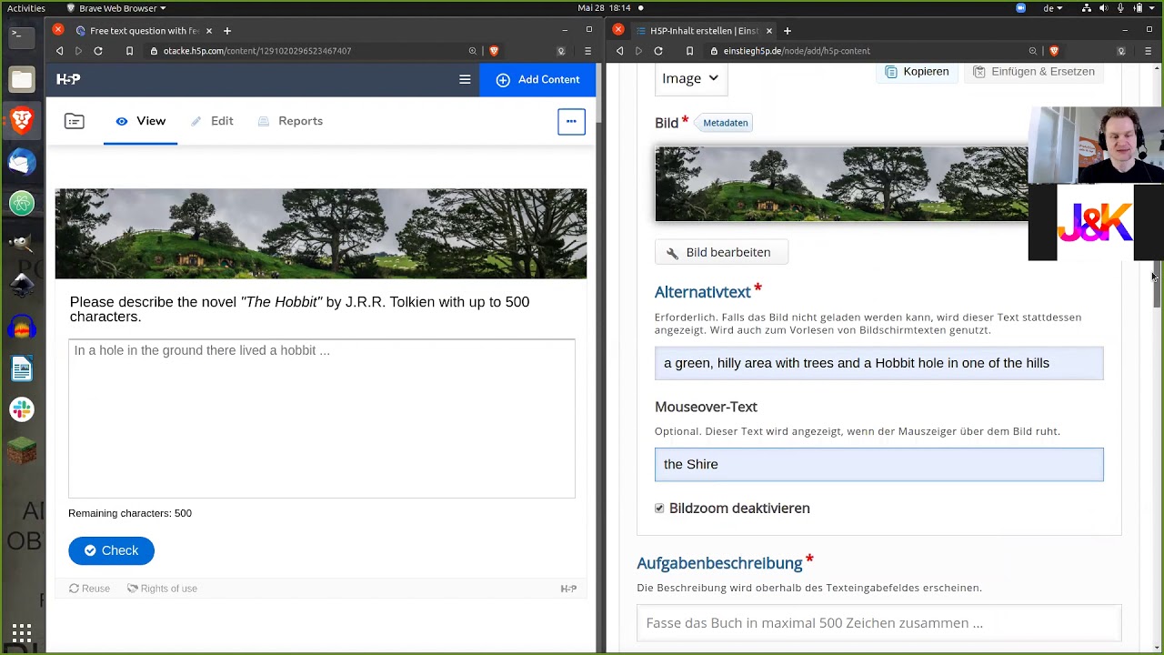
Task: Open a new tab in the left browser window
Action: pyautogui.click(x=227, y=31)
